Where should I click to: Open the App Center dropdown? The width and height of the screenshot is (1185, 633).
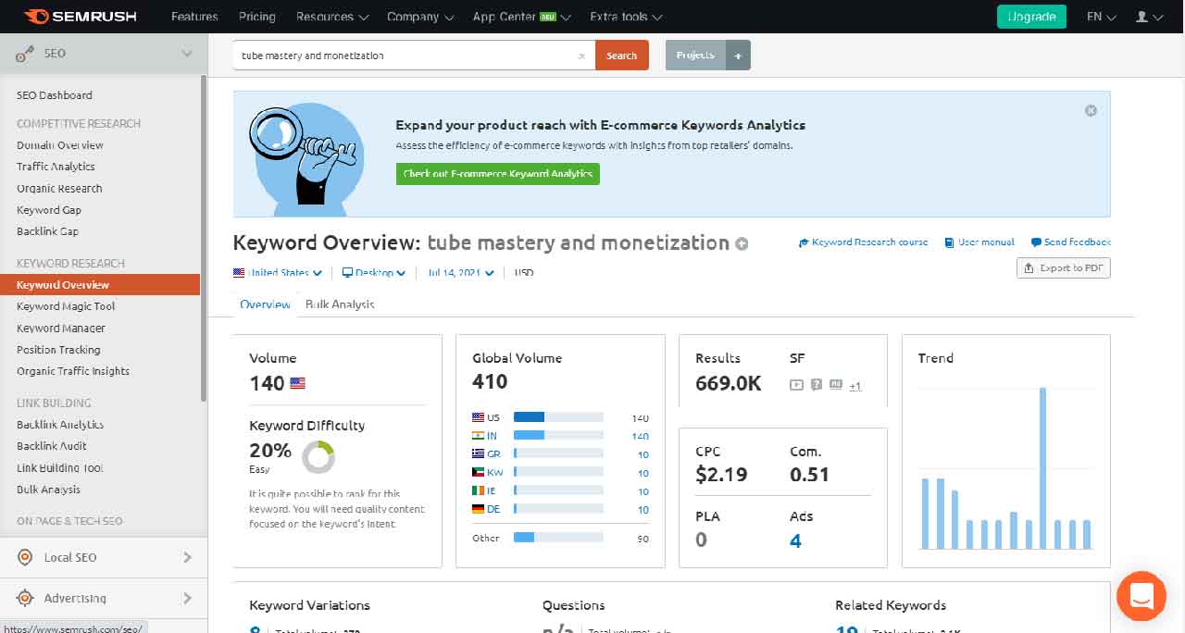(x=522, y=17)
